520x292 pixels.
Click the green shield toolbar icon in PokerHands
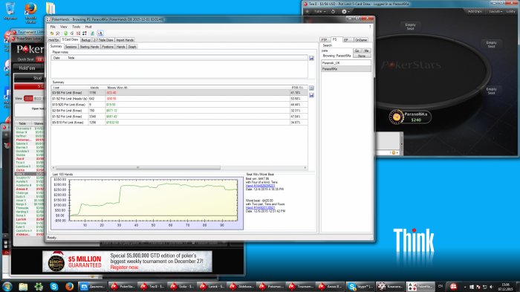(x=65, y=33)
